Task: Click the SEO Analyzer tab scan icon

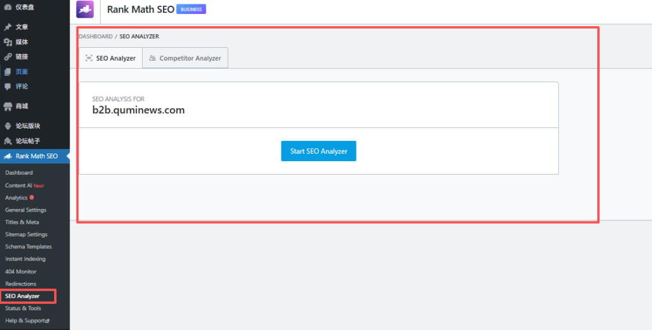Action: point(89,58)
